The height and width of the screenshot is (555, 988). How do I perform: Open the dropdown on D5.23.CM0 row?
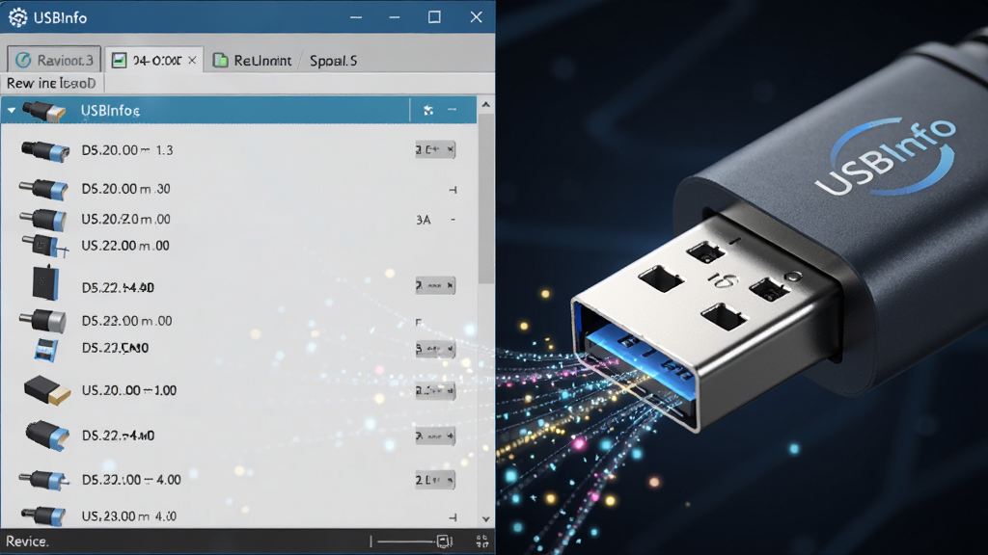pos(435,349)
